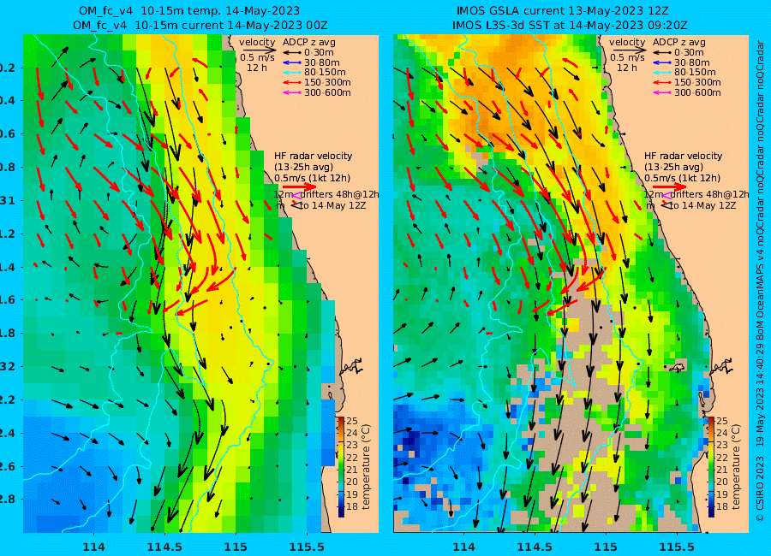
Task: Click longitude label 114.5 under right map
Action: [x=535, y=547]
